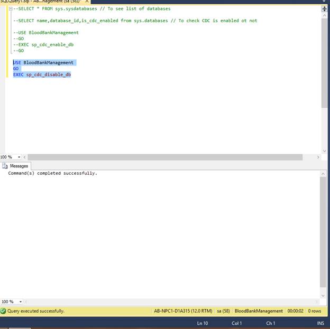Click the highlighted 'GO' line

tap(16, 69)
